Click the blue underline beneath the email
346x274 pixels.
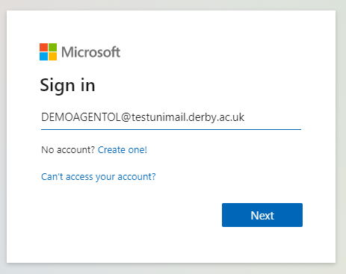171,129
